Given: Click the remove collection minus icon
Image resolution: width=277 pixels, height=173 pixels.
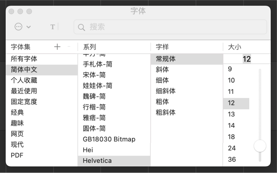Looking at the screenshot, I should 68,47.
